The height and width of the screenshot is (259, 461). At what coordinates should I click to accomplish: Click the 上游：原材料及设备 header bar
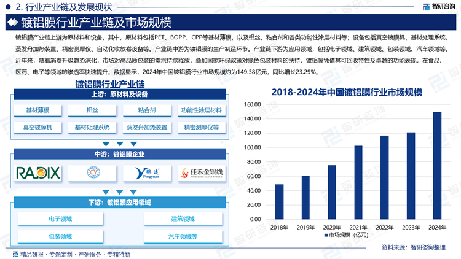tap(120, 95)
